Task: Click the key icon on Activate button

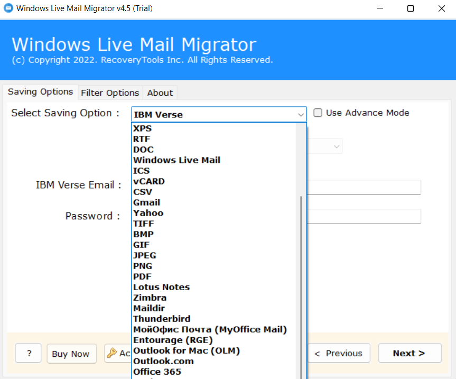Action: point(111,353)
